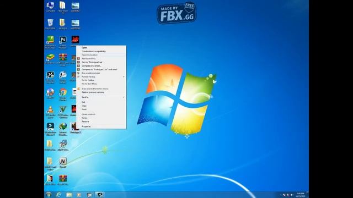The height and width of the screenshot is (198, 353).
Task: Choose Open file location
Action: pyautogui.click(x=101, y=55)
